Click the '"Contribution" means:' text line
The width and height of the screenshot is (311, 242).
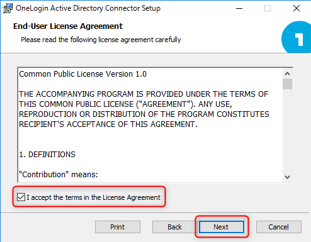tap(59, 174)
